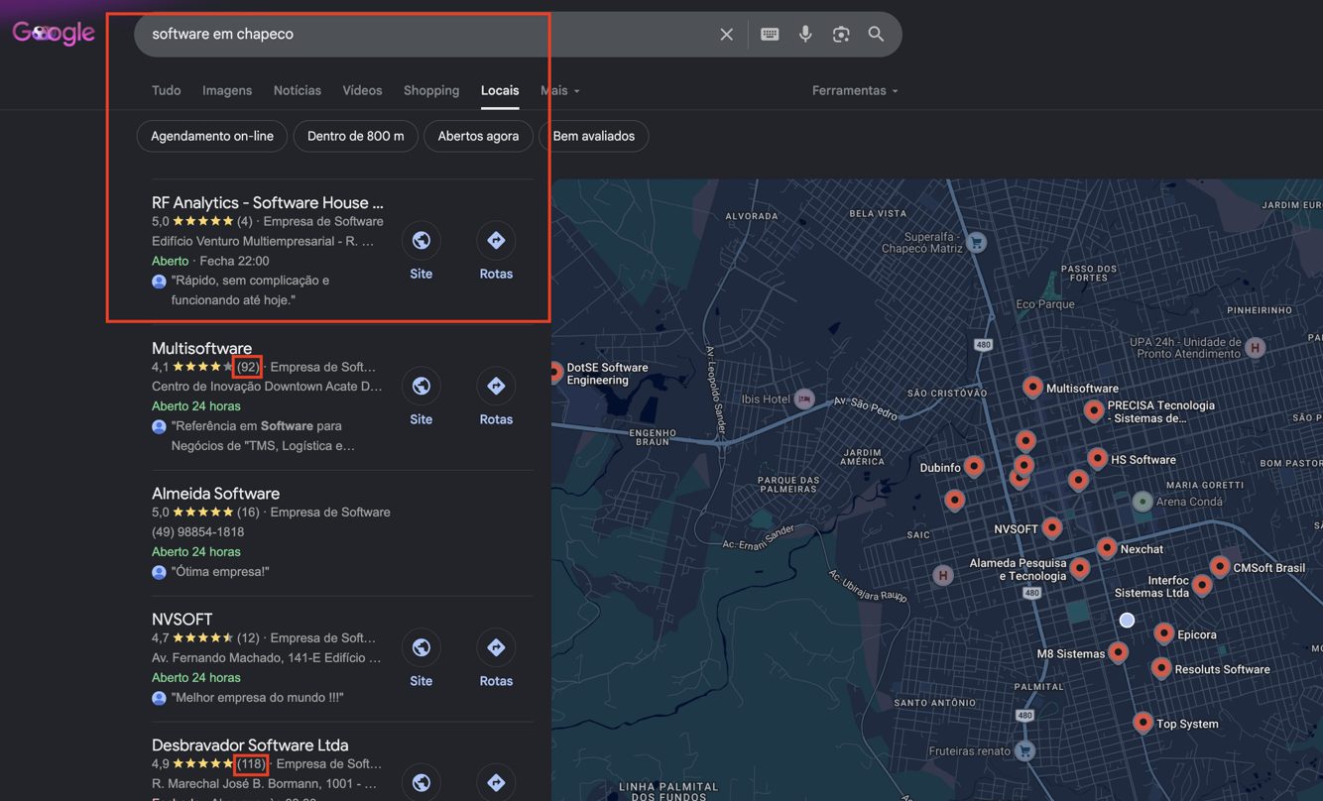Viewport: 1323px width, 801px height.
Task: Click the Google logo
Action: [54, 33]
